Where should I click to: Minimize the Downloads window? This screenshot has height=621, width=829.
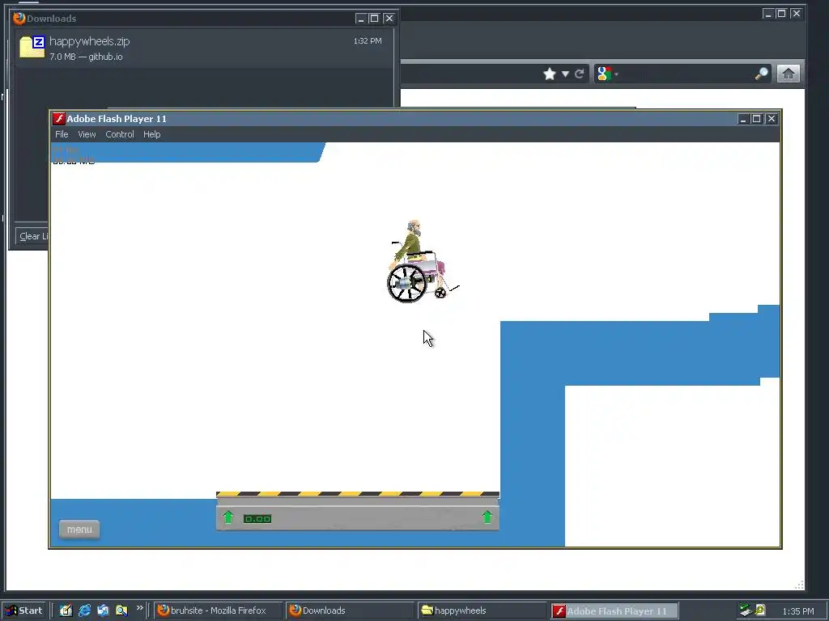tap(361, 19)
